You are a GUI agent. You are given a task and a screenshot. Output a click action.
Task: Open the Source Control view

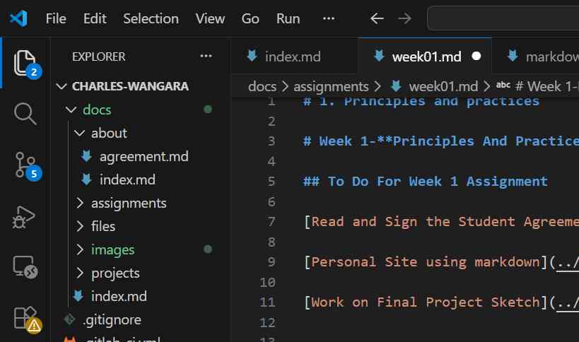click(25, 164)
